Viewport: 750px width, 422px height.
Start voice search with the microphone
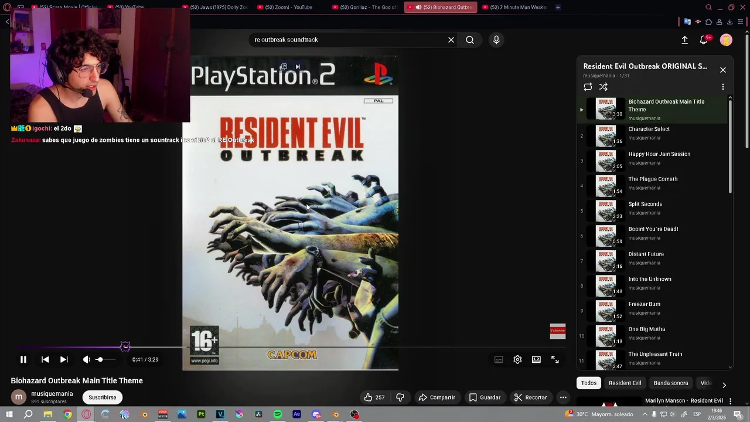pyautogui.click(x=496, y=40)
